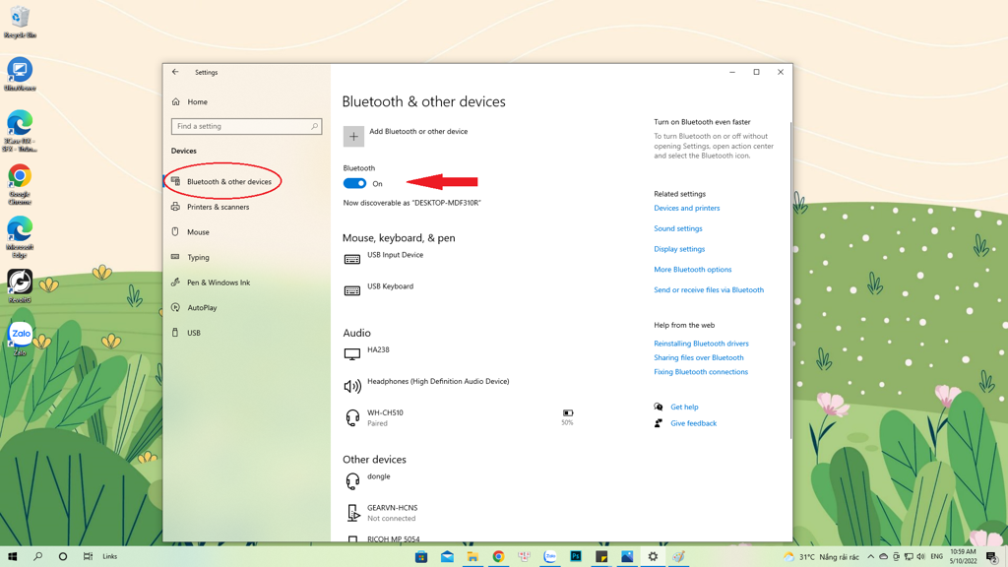The height and width of the screenshot is (567, 1008).
Task: Switch to Photoshop on the taskbar
Action: coord(575,557)
